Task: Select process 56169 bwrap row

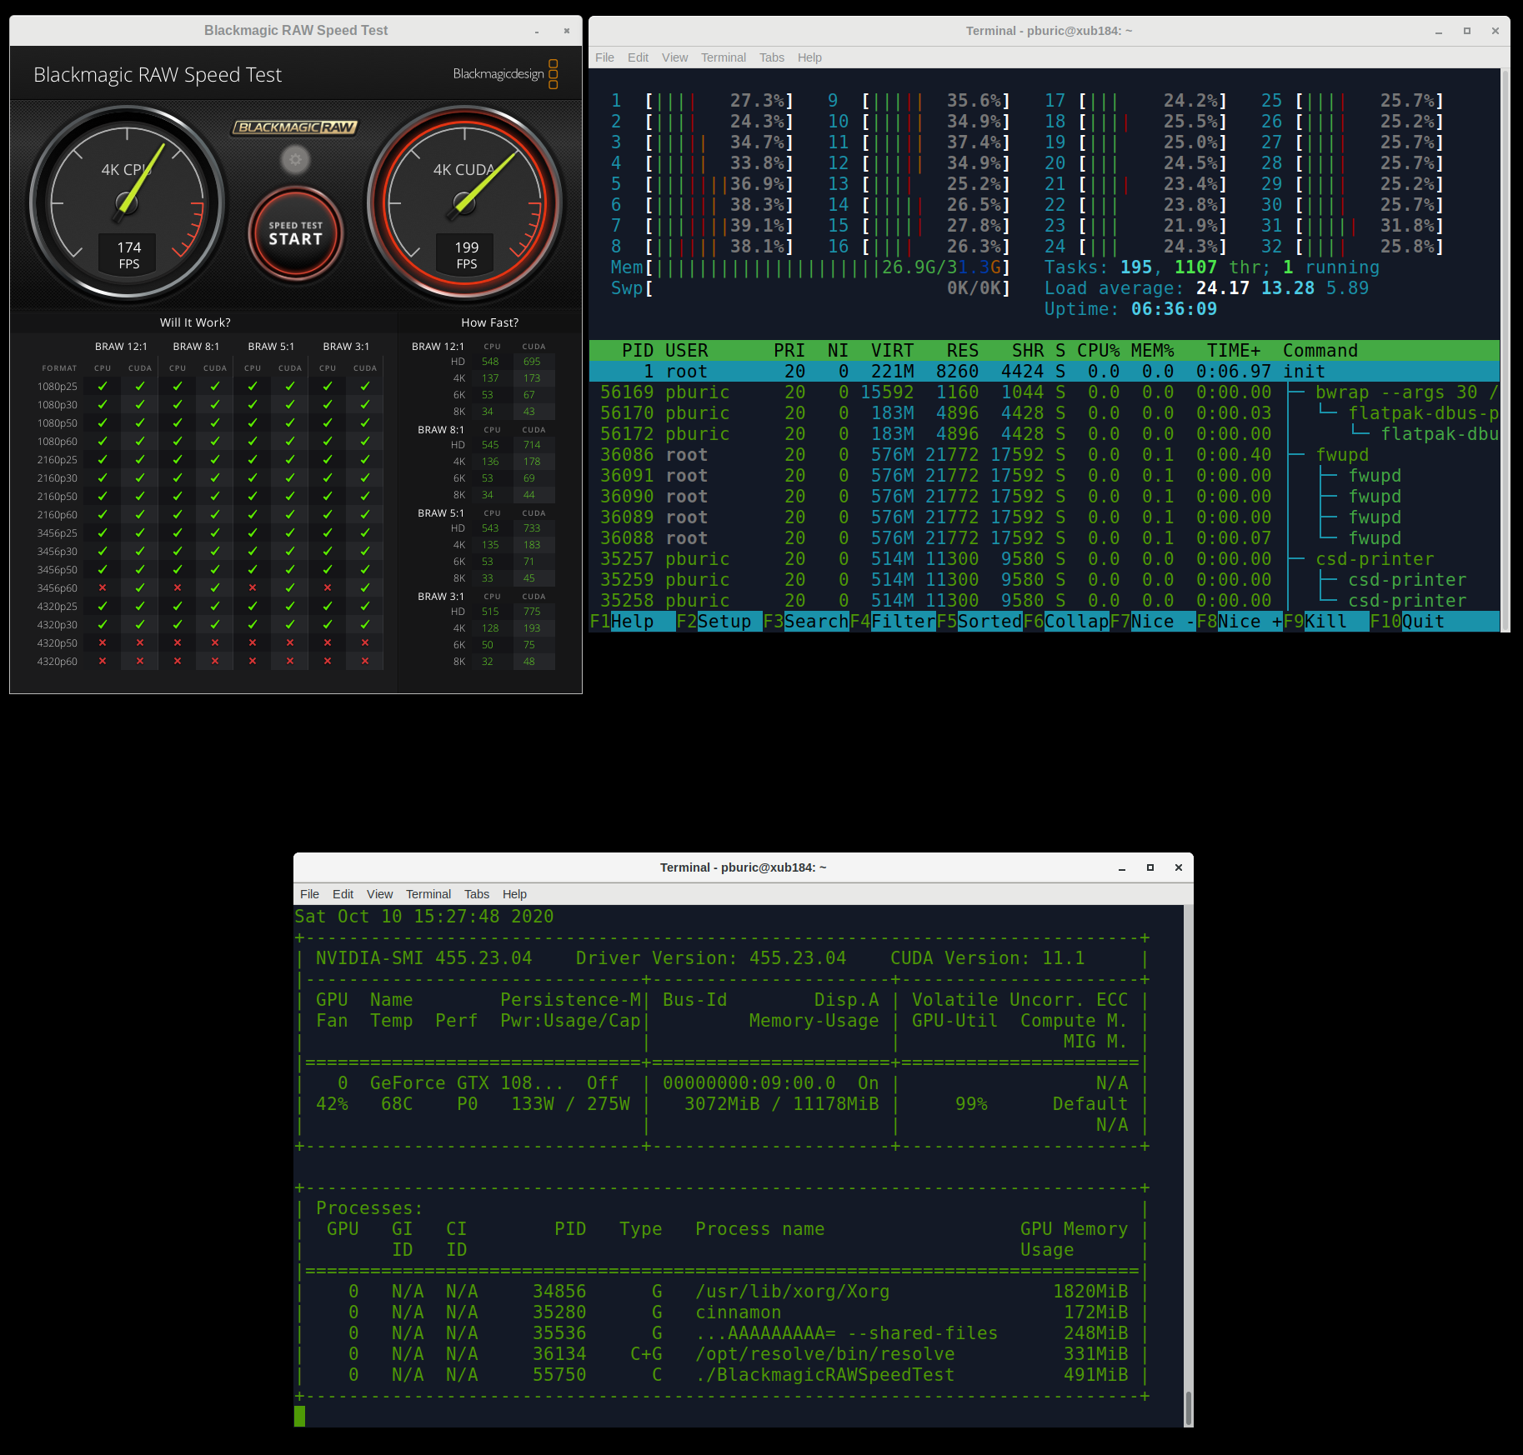Action: pyautogui.click(x=1044, y=392)
